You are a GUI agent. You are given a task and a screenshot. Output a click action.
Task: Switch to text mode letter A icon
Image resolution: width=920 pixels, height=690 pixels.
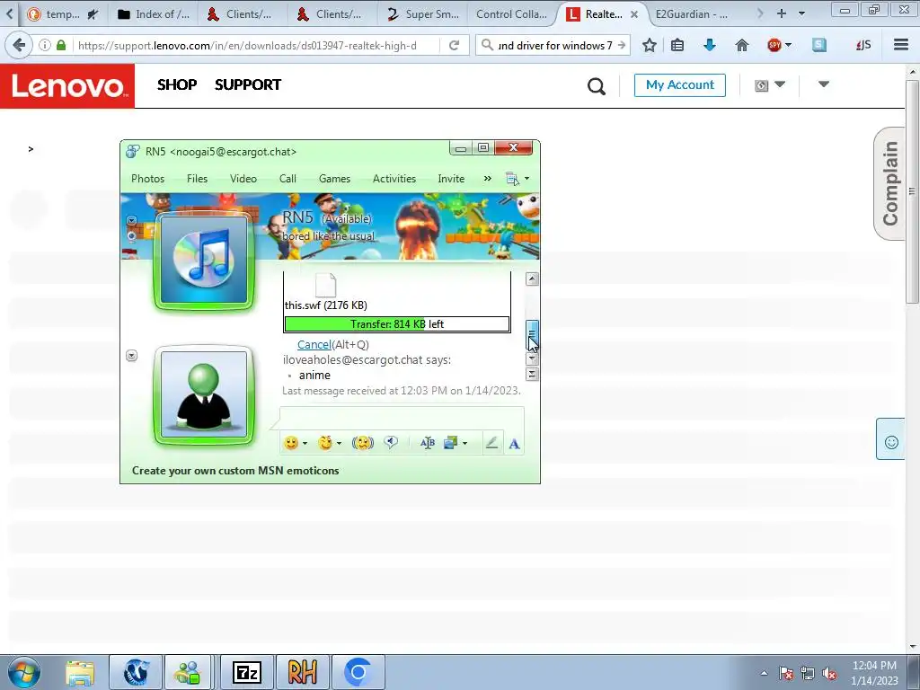(514, 444)
